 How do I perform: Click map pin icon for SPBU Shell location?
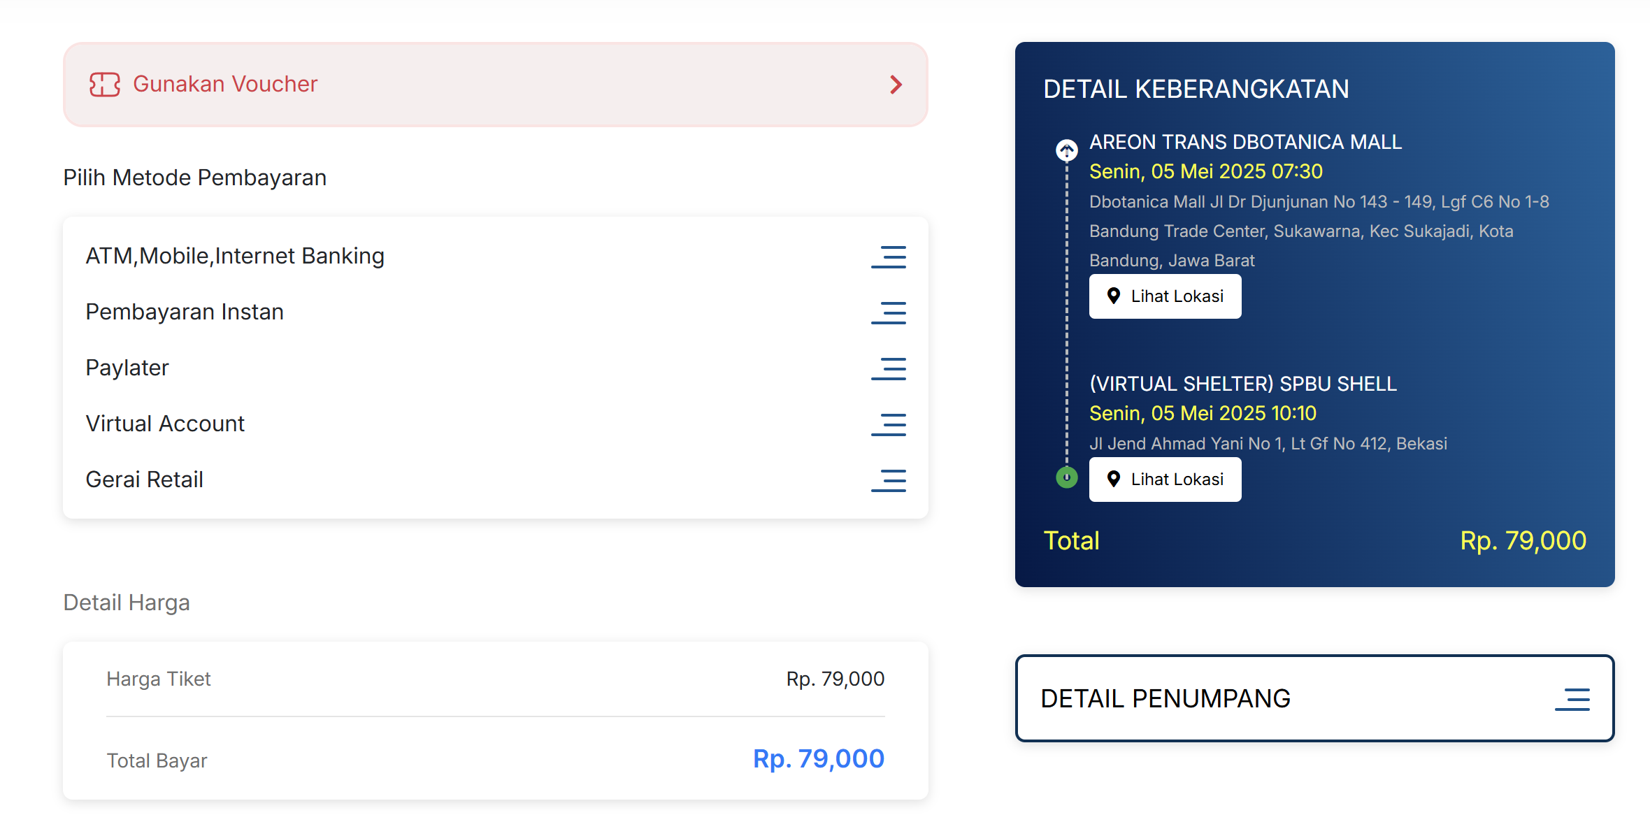[x=1114, y=480]
